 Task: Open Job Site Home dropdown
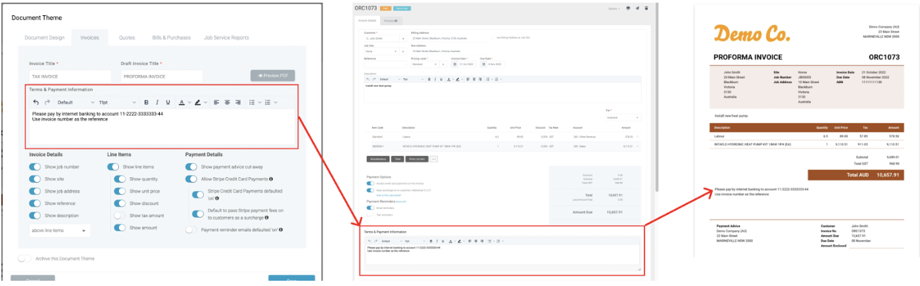pos(381,51)
